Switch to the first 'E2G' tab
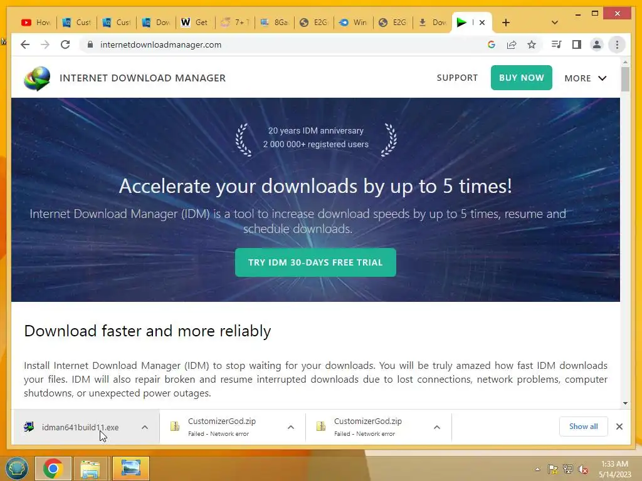The width and height of the screenshot is (642, 481). click(x=313, y=23)
